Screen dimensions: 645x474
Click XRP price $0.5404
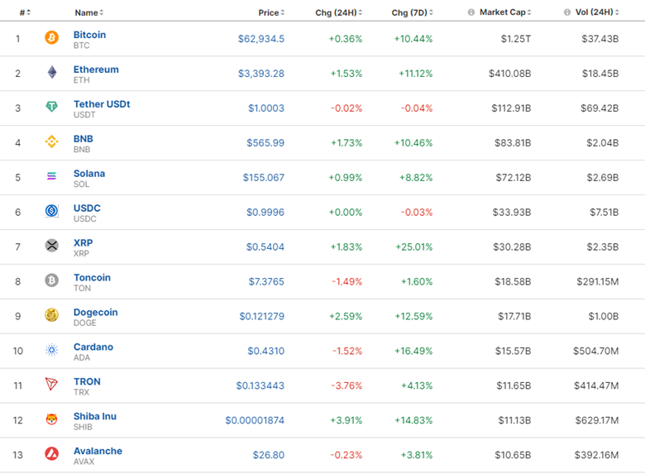pos(265,247)
